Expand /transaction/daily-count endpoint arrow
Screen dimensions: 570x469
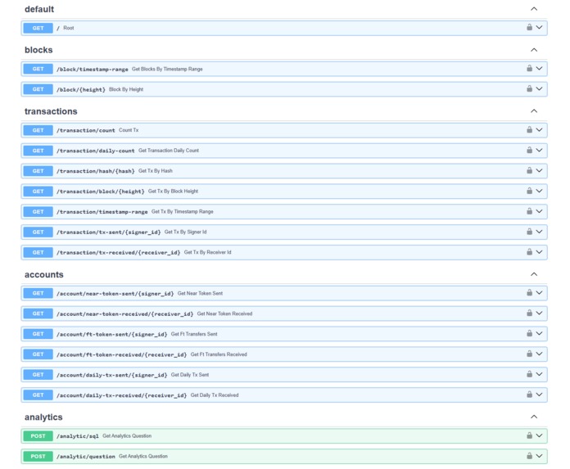tap(539, 151)
